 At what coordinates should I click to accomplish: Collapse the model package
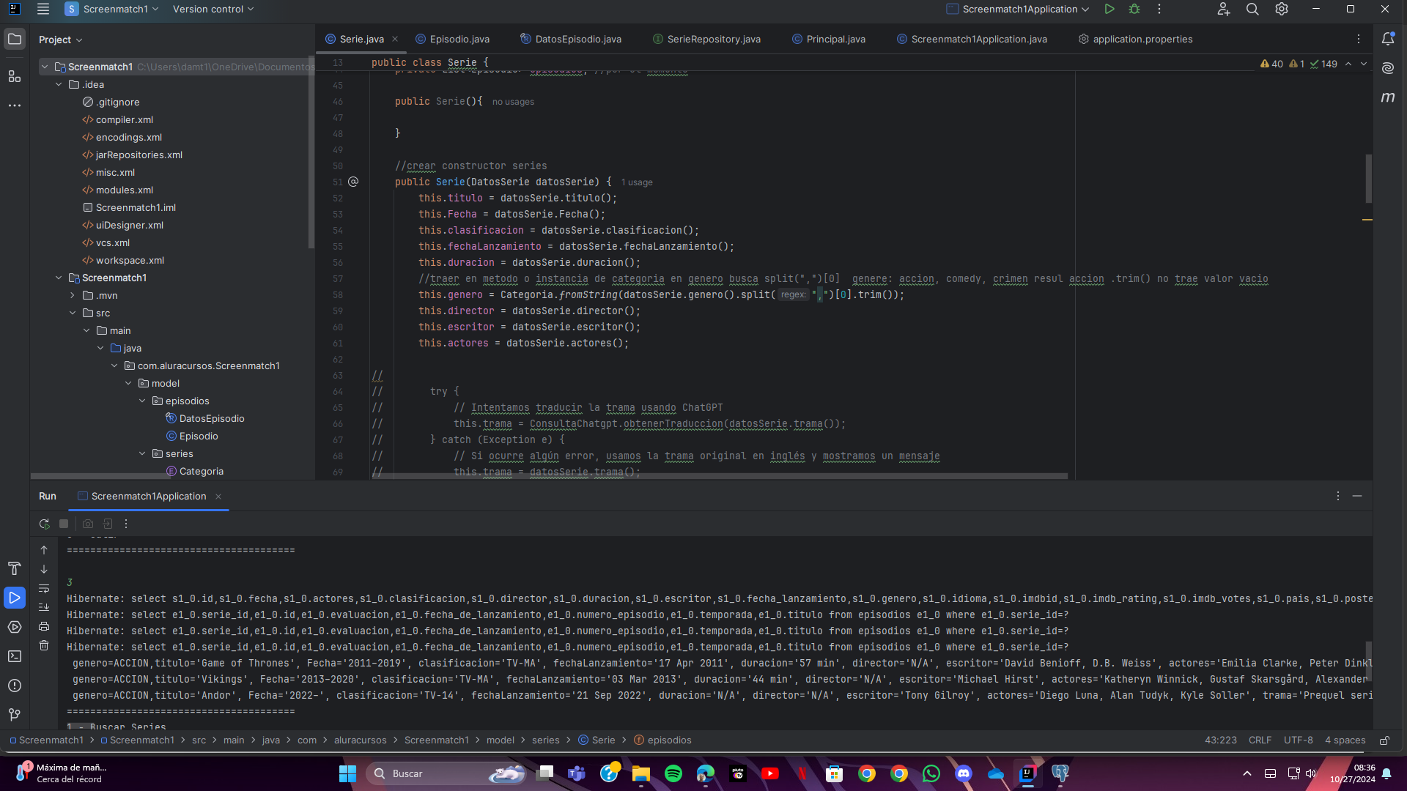click(128, 383)
